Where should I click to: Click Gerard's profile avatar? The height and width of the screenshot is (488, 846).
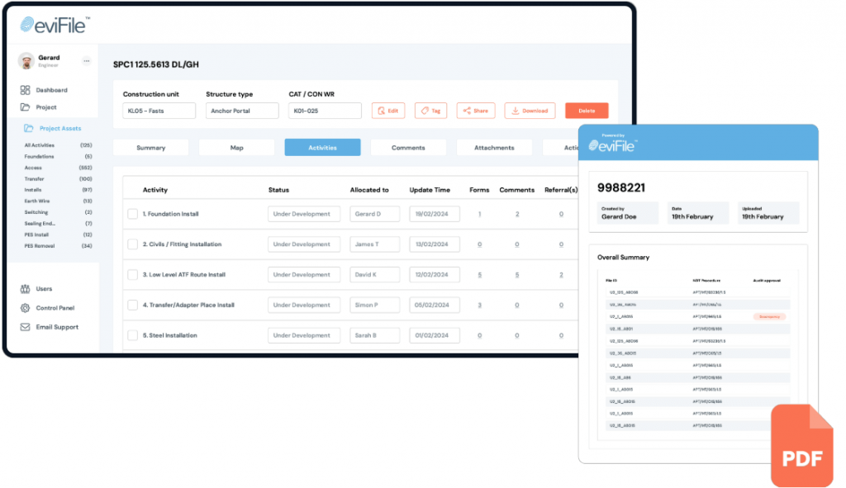pos(26,61)
